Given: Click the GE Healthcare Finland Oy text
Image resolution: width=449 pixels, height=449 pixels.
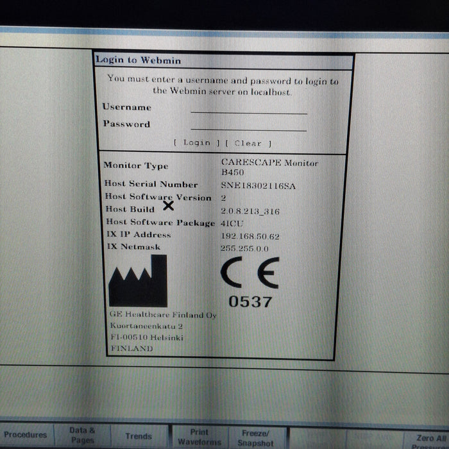Looking at the screenshot, I should [x=163, y=314].
